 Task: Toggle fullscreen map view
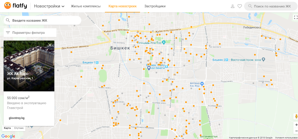pyautogui.click(x=295, y=17)
